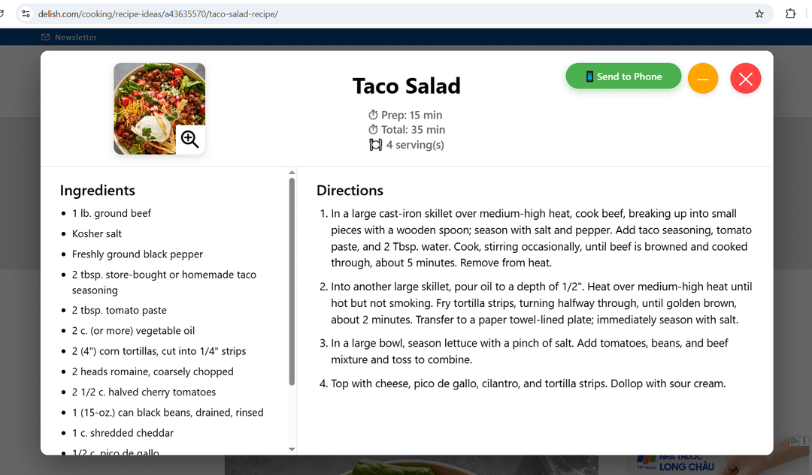Click the address bar URL field

tap(376, 14)
